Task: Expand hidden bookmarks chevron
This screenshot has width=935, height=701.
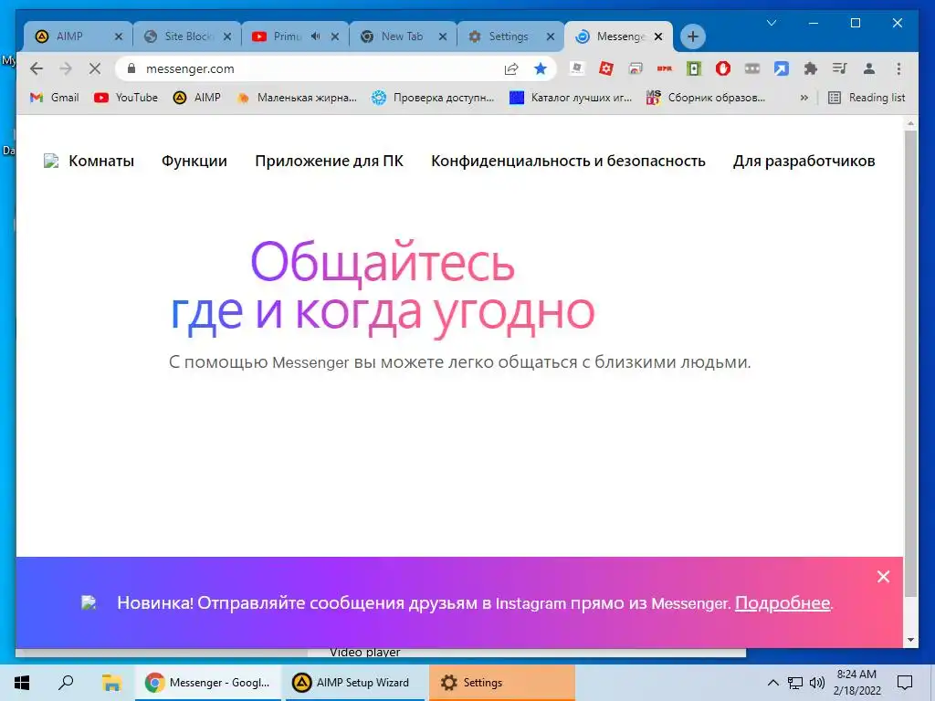Action: tap(804, 97)
